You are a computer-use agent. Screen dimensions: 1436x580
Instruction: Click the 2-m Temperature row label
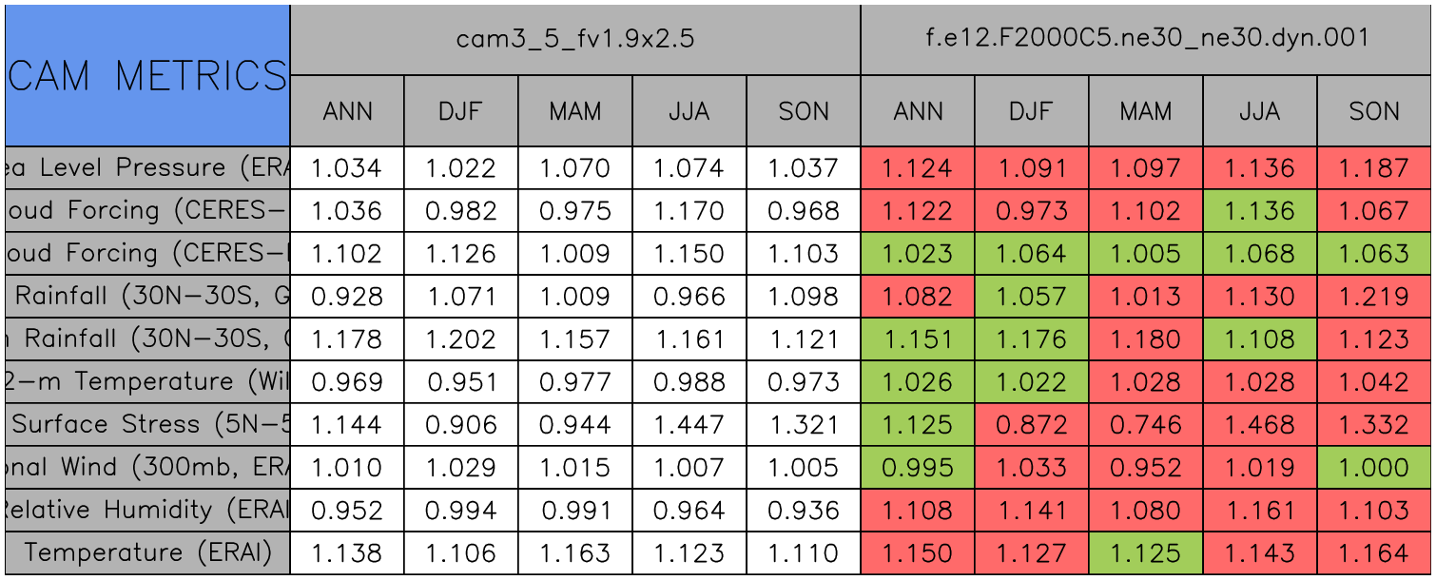point(147,381)
